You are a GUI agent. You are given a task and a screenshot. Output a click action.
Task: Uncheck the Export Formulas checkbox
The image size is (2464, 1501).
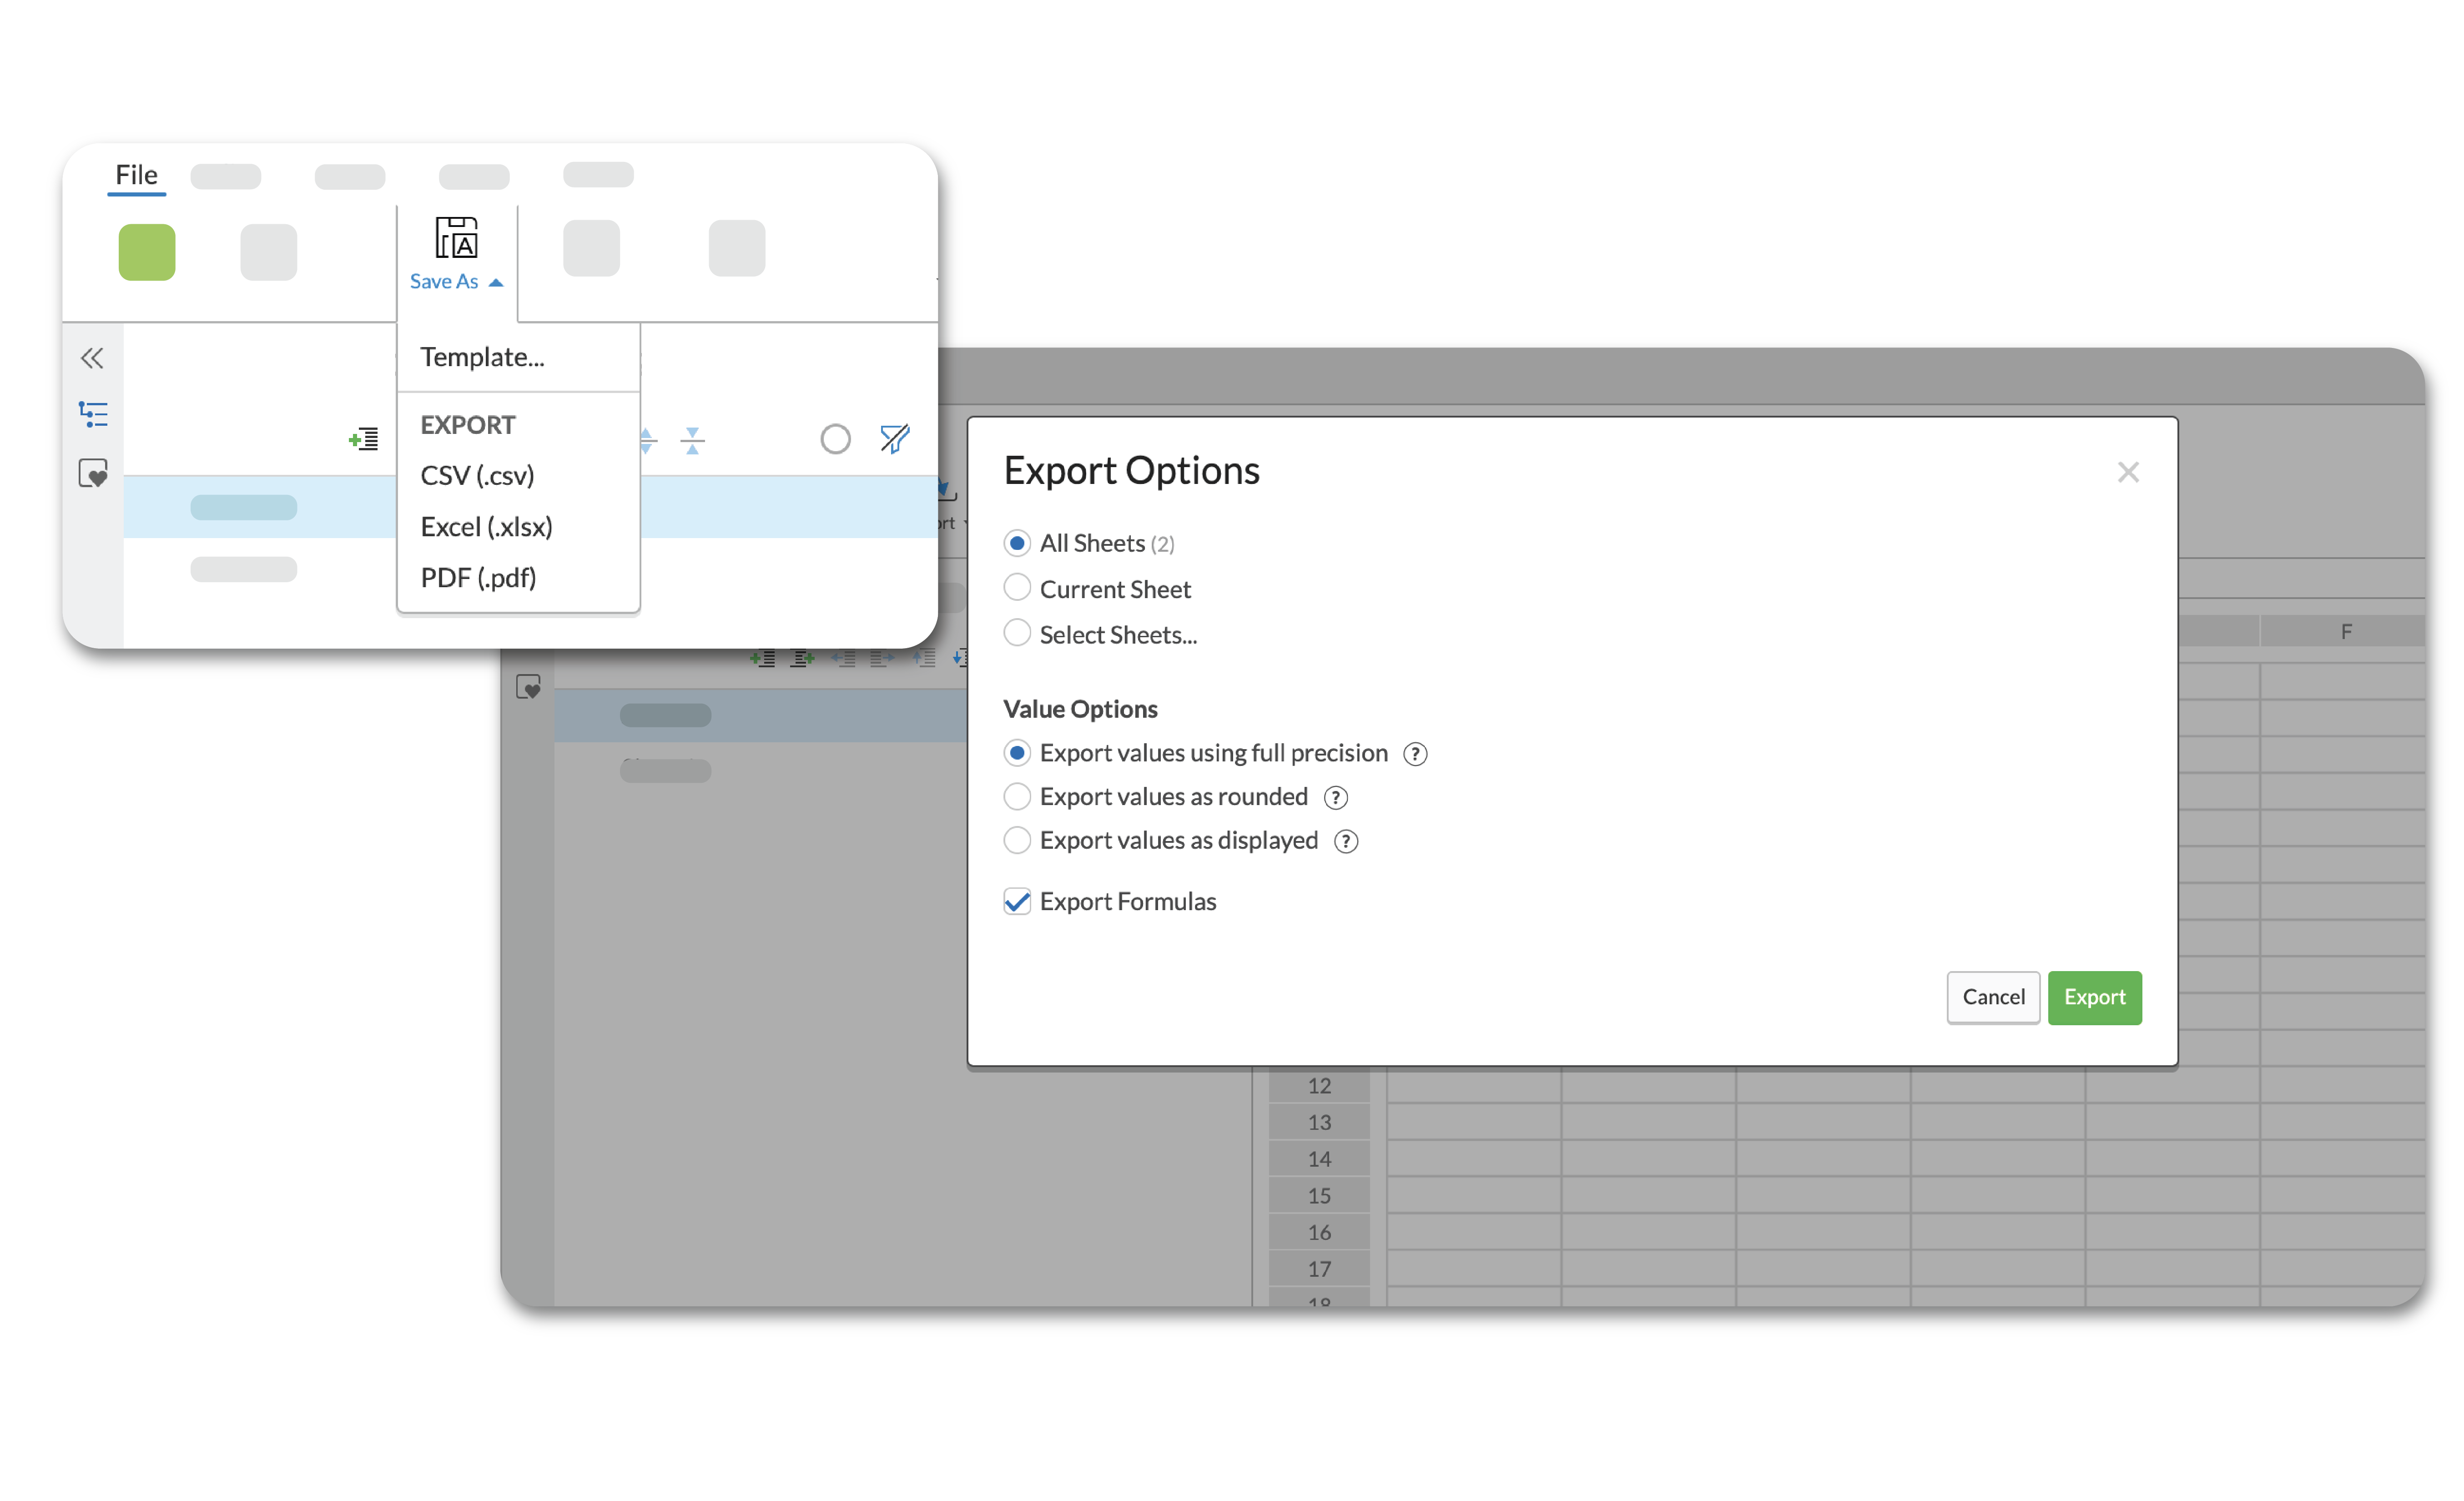click(1017, 901)
